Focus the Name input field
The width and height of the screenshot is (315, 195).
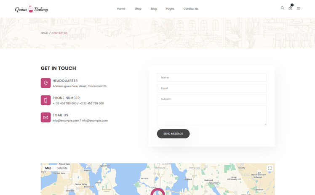click(x=211, y=78)
